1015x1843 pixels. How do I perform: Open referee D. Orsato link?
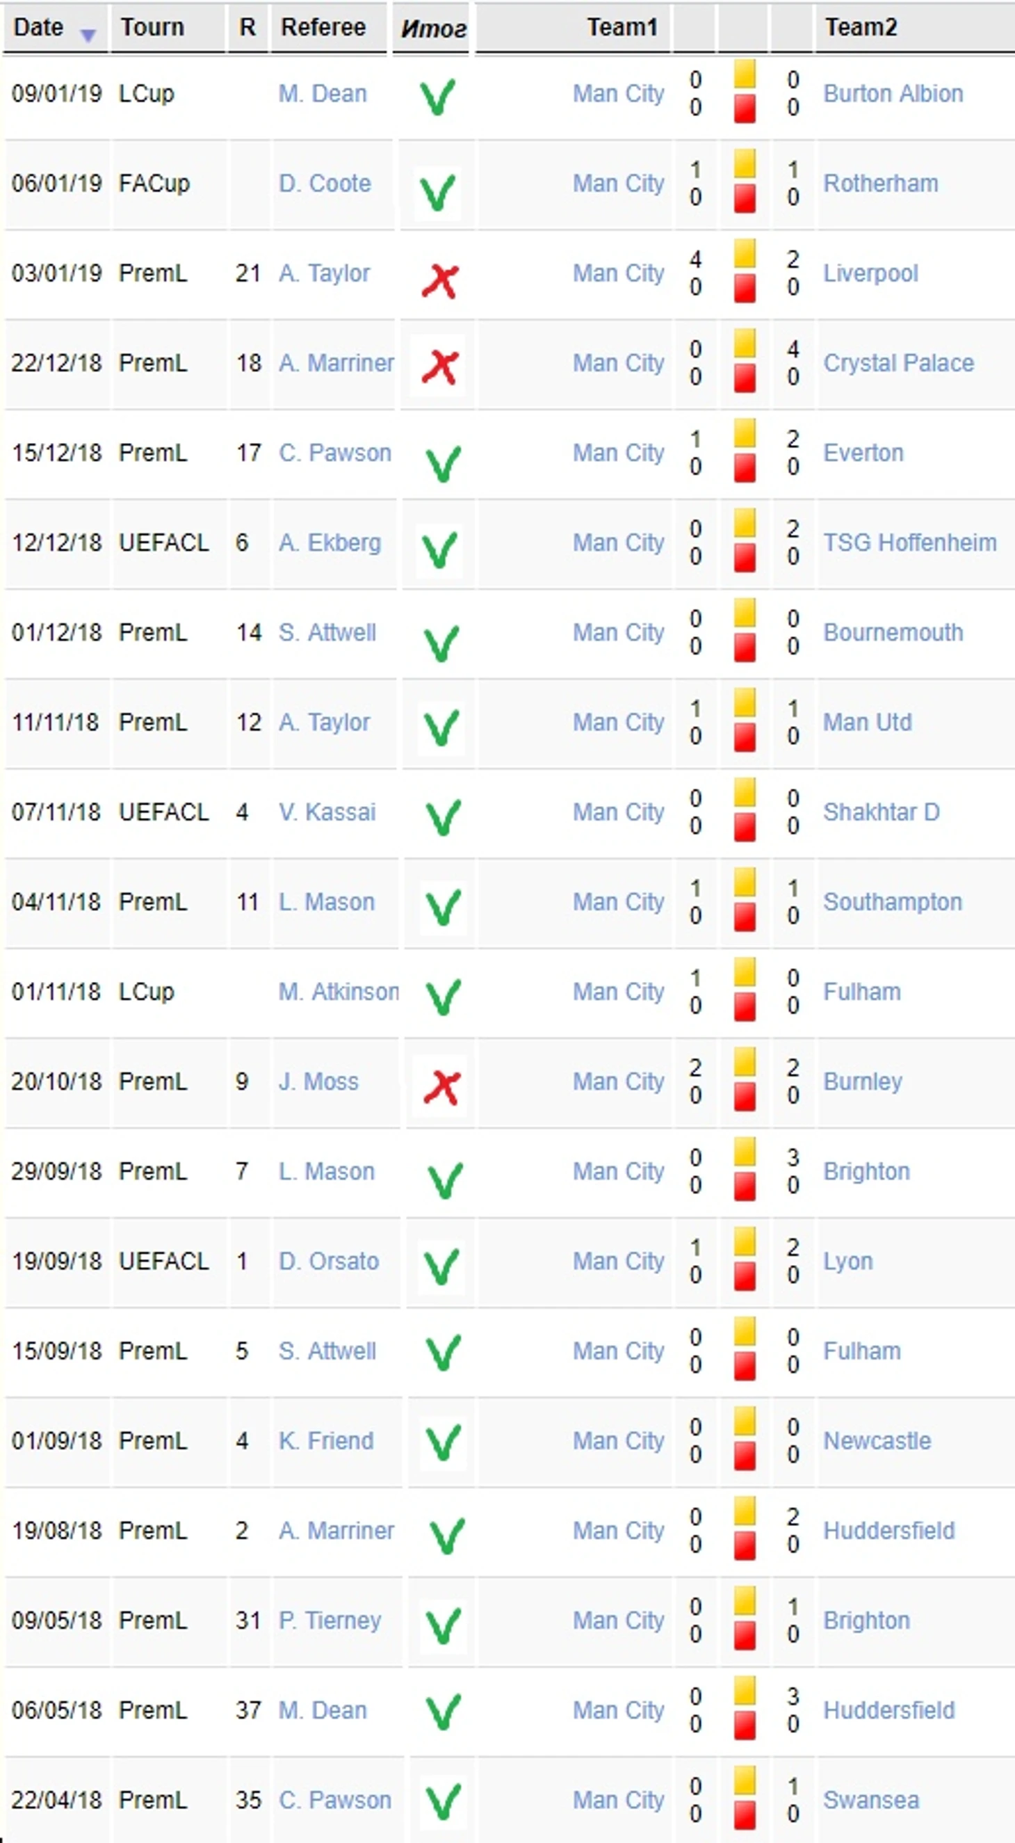point(328,1261)
